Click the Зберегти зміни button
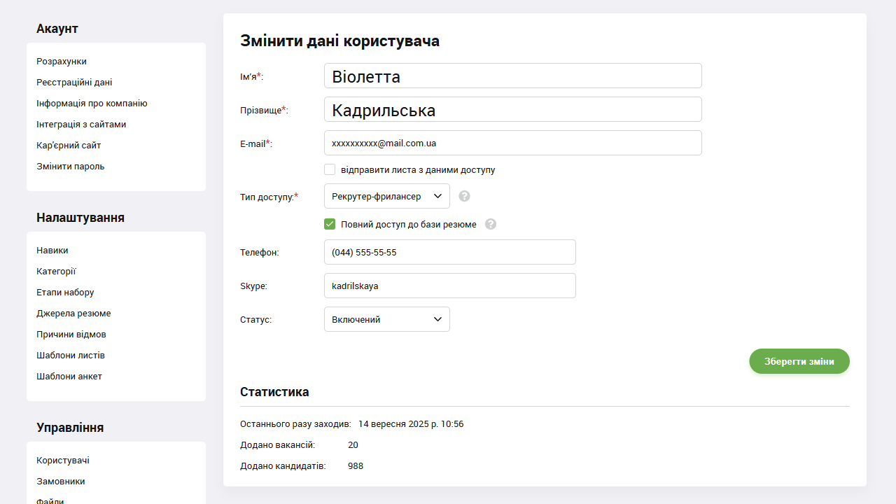Viewport: 896px width, 504px height. (x=799, y=361)
